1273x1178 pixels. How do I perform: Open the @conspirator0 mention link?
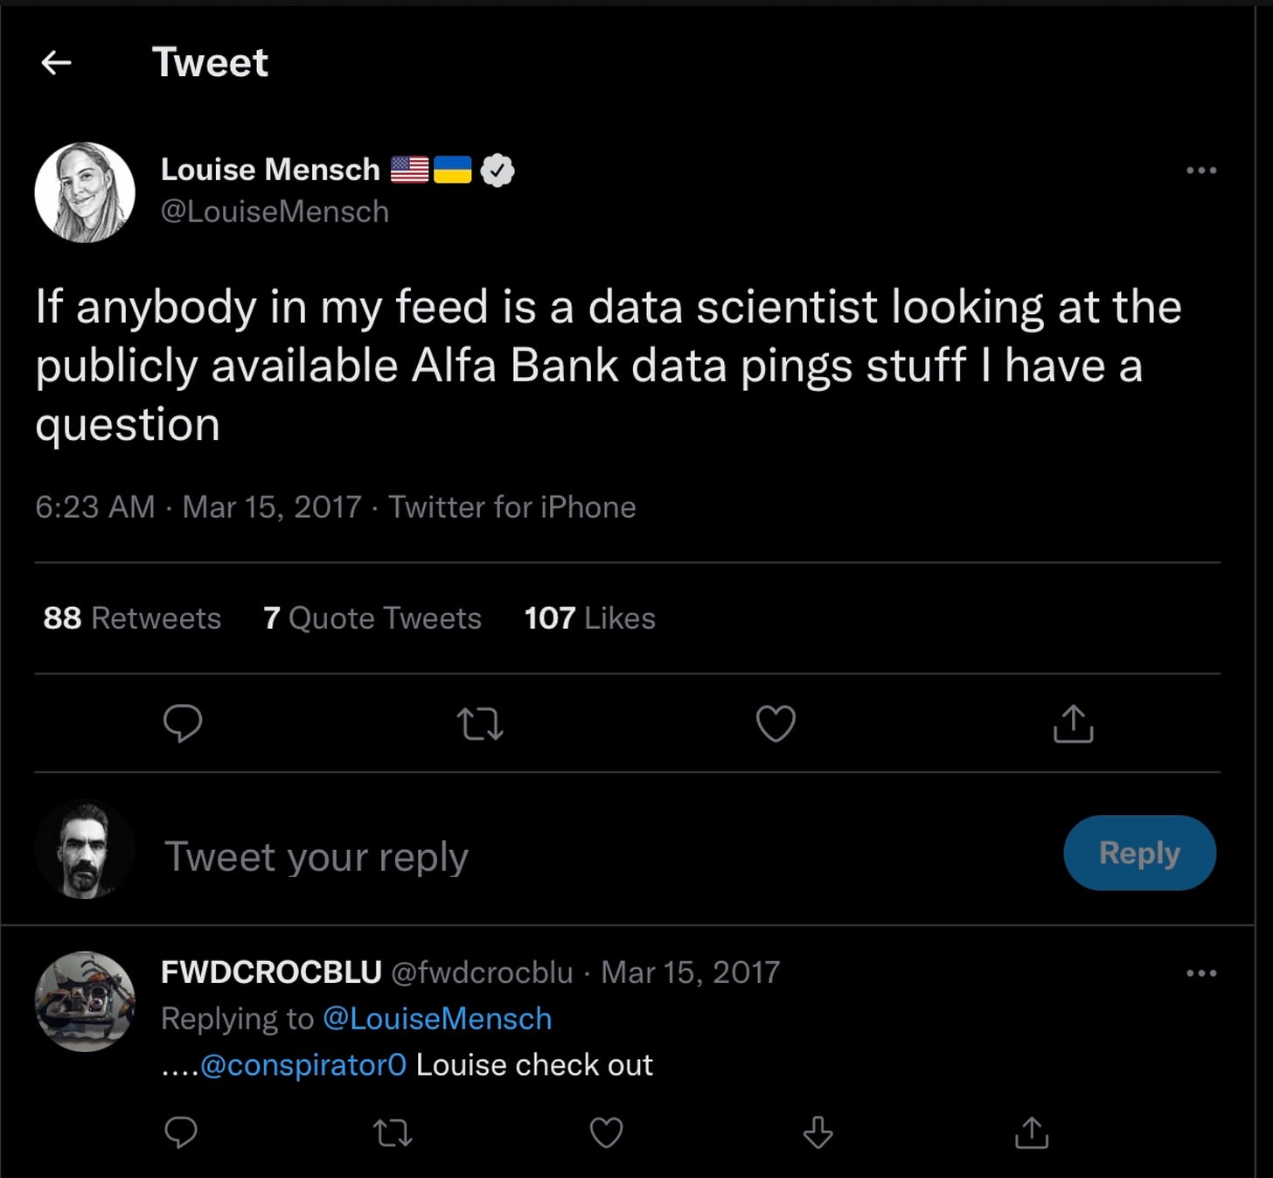303,1065
